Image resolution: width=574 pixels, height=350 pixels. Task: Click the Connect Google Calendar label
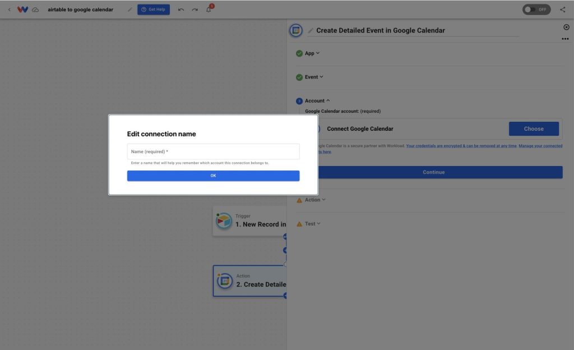(360, 129)
